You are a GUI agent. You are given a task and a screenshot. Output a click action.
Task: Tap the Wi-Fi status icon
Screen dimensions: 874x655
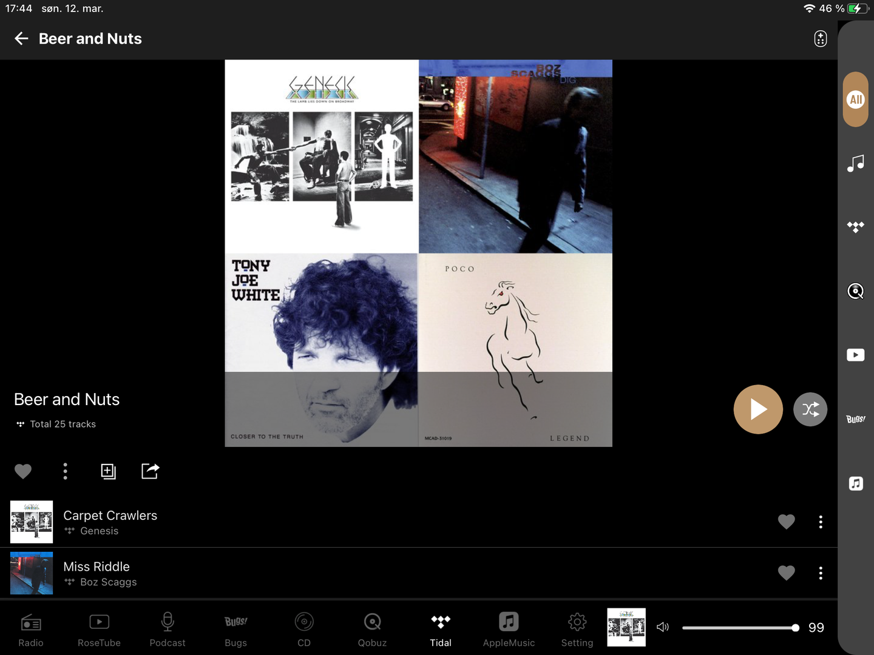(809, 8)
